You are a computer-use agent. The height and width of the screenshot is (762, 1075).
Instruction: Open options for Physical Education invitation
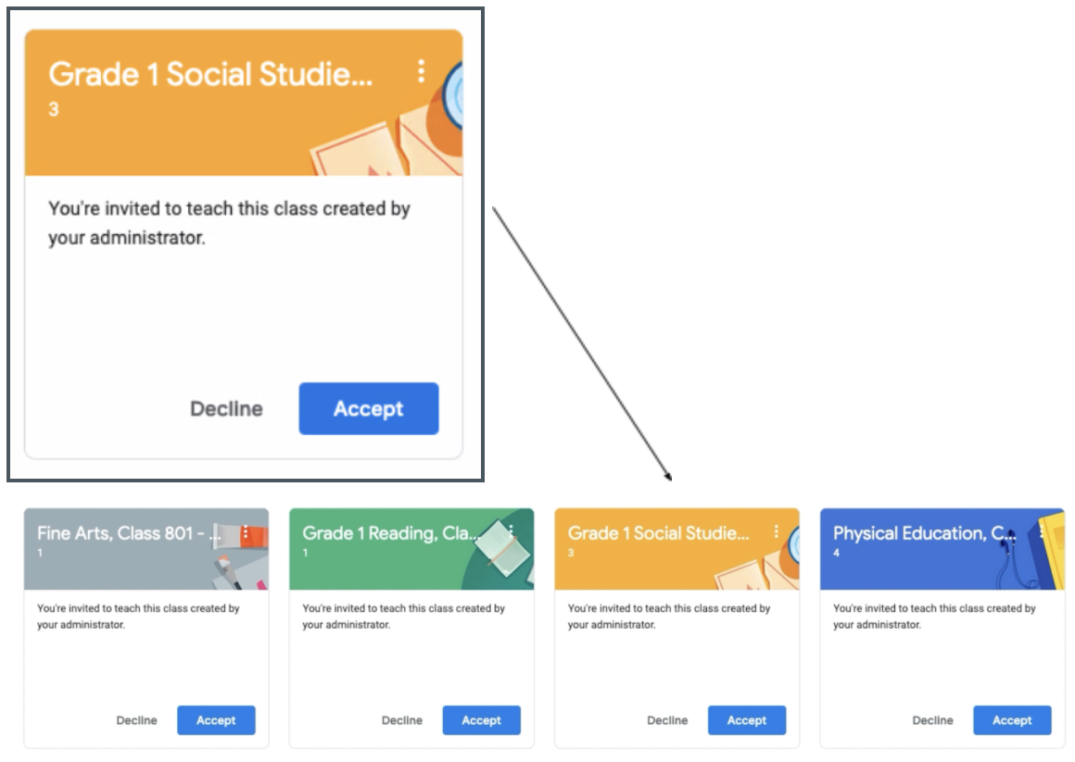click(1042, 531)
